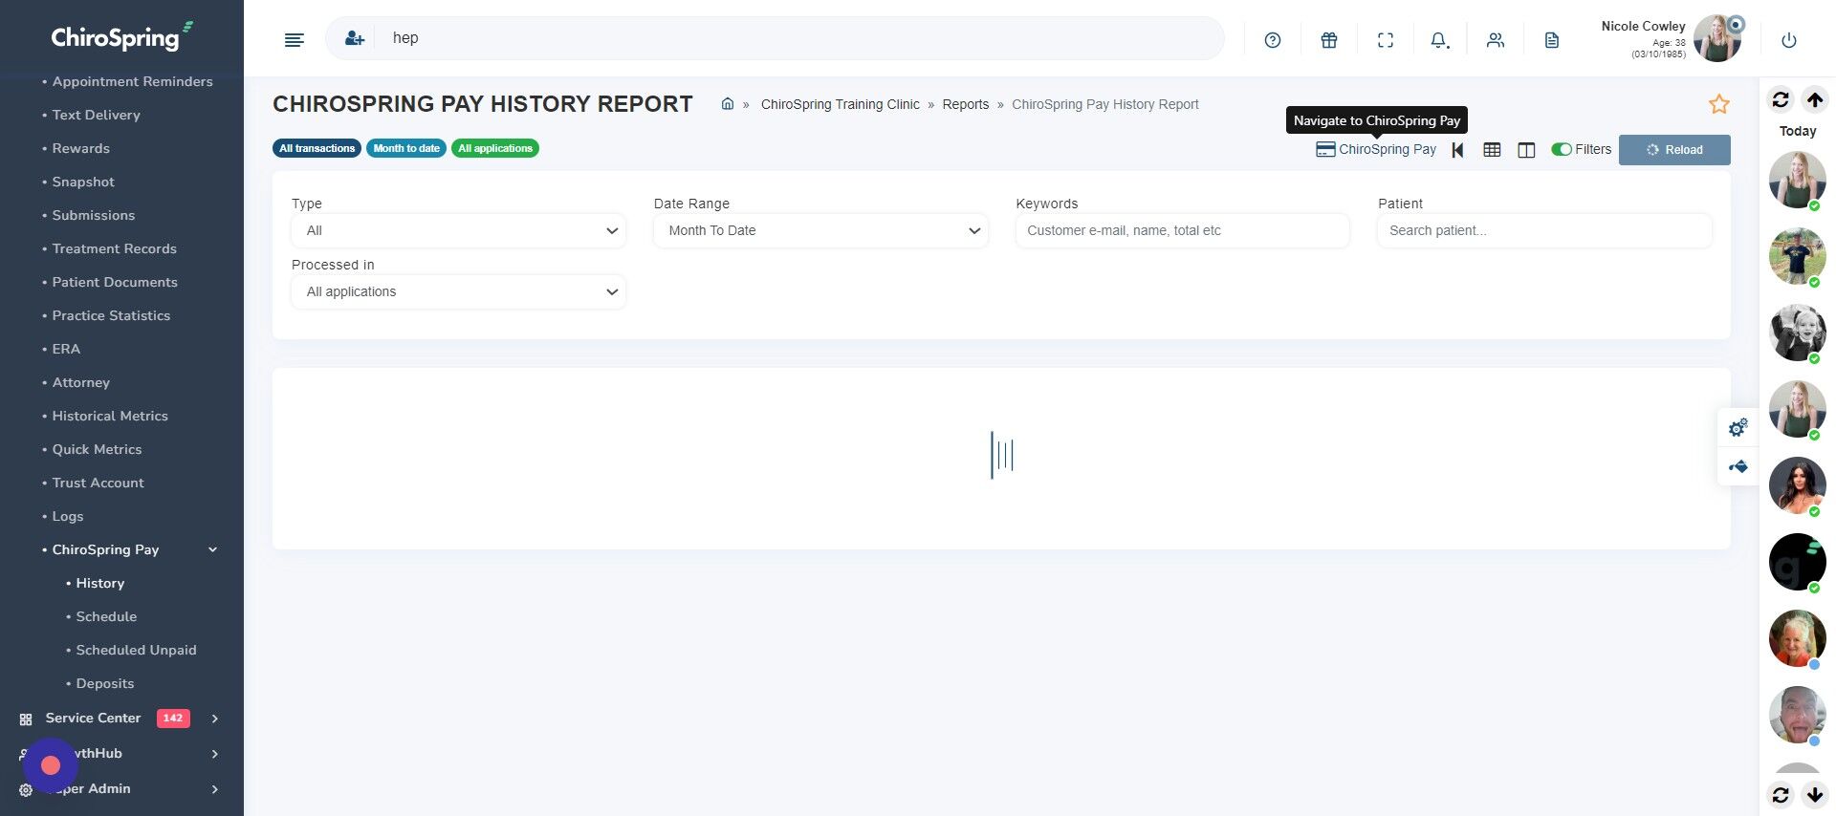Click the up arrow in patient sidebar

click(1815, 99)
